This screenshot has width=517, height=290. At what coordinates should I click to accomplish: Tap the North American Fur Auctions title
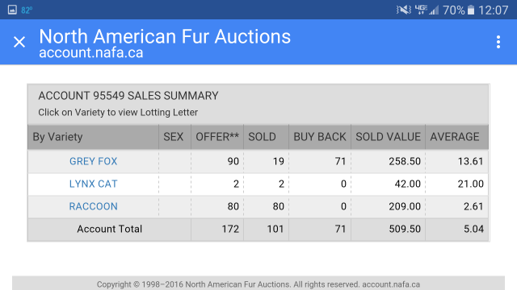point(165,36)
